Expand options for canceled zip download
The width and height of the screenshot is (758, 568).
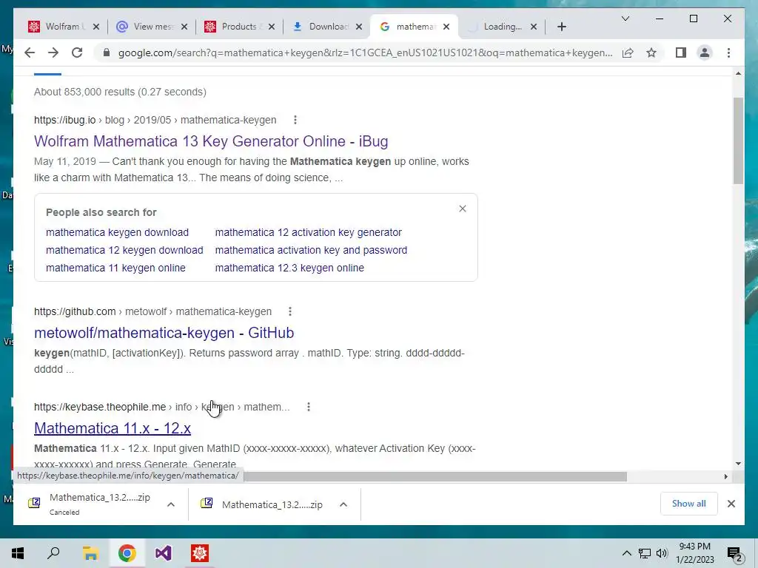[x=171, y=504]
